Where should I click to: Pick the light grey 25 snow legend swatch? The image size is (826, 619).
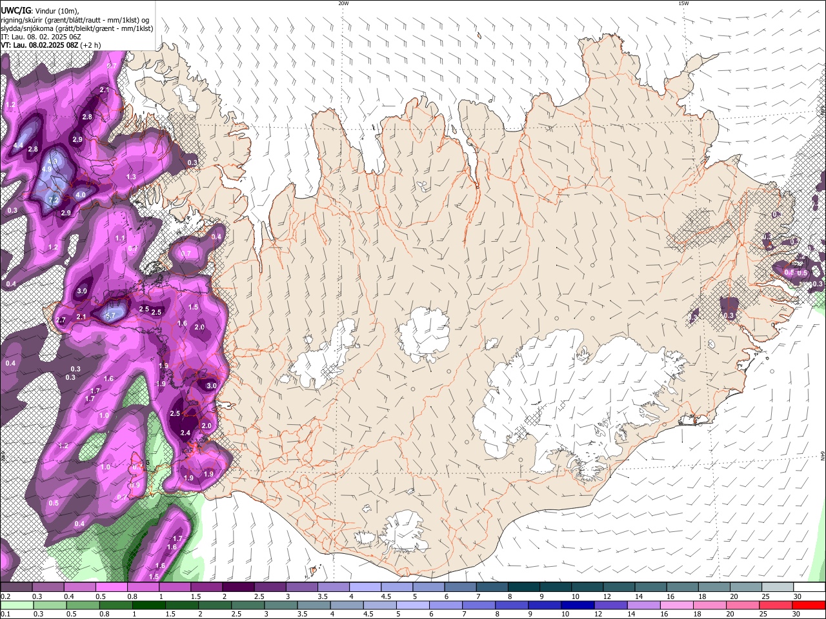pyautogui.click(x=778, y=587)
